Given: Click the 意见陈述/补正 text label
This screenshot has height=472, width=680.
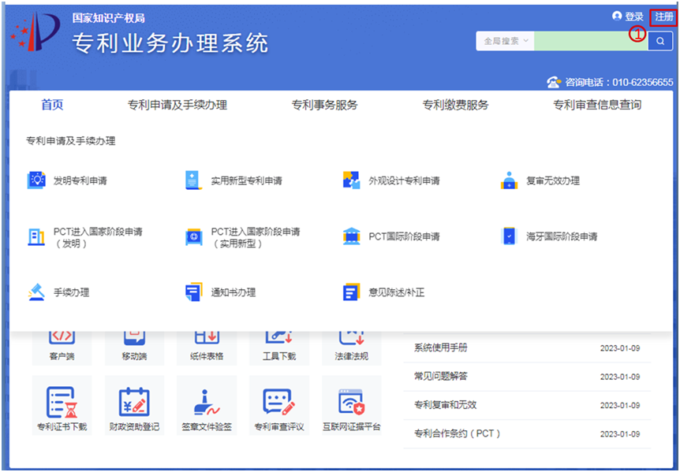Looking at the screenshot, I should coord(396,292).
